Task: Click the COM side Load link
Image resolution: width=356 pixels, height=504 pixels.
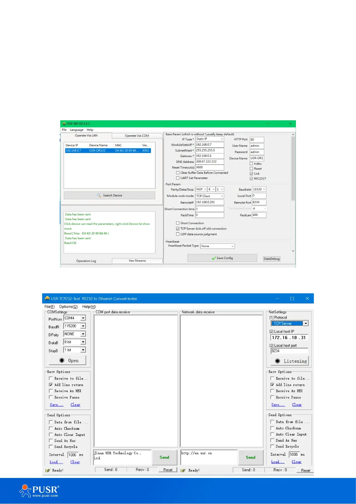Action: point(56,462)
